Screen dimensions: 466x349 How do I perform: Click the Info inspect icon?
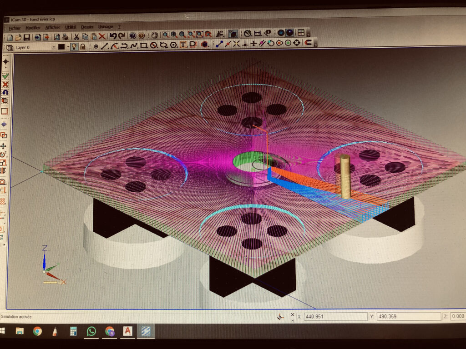pyautogui.click(x=268, y=33)
